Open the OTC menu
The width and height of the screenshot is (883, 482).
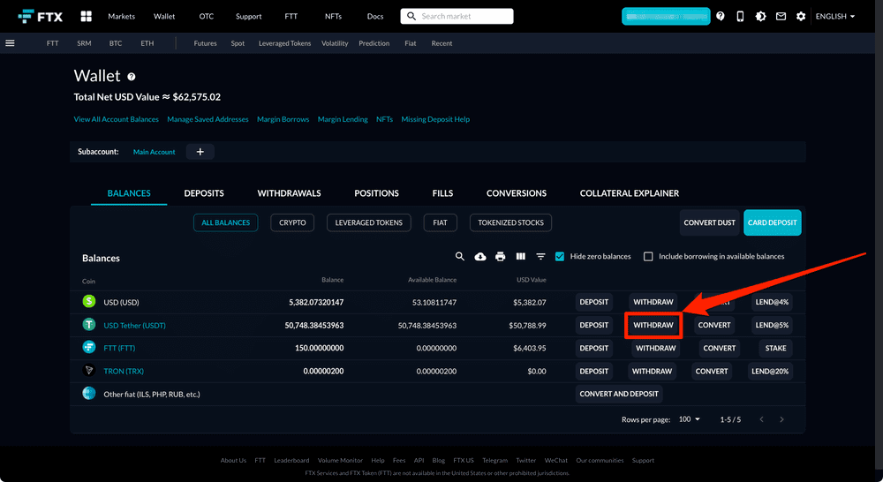pyautogui.click(x=206, y=16)
